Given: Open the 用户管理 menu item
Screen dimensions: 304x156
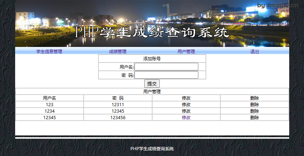Looking at the screenshot, I should tap(186, 52).
